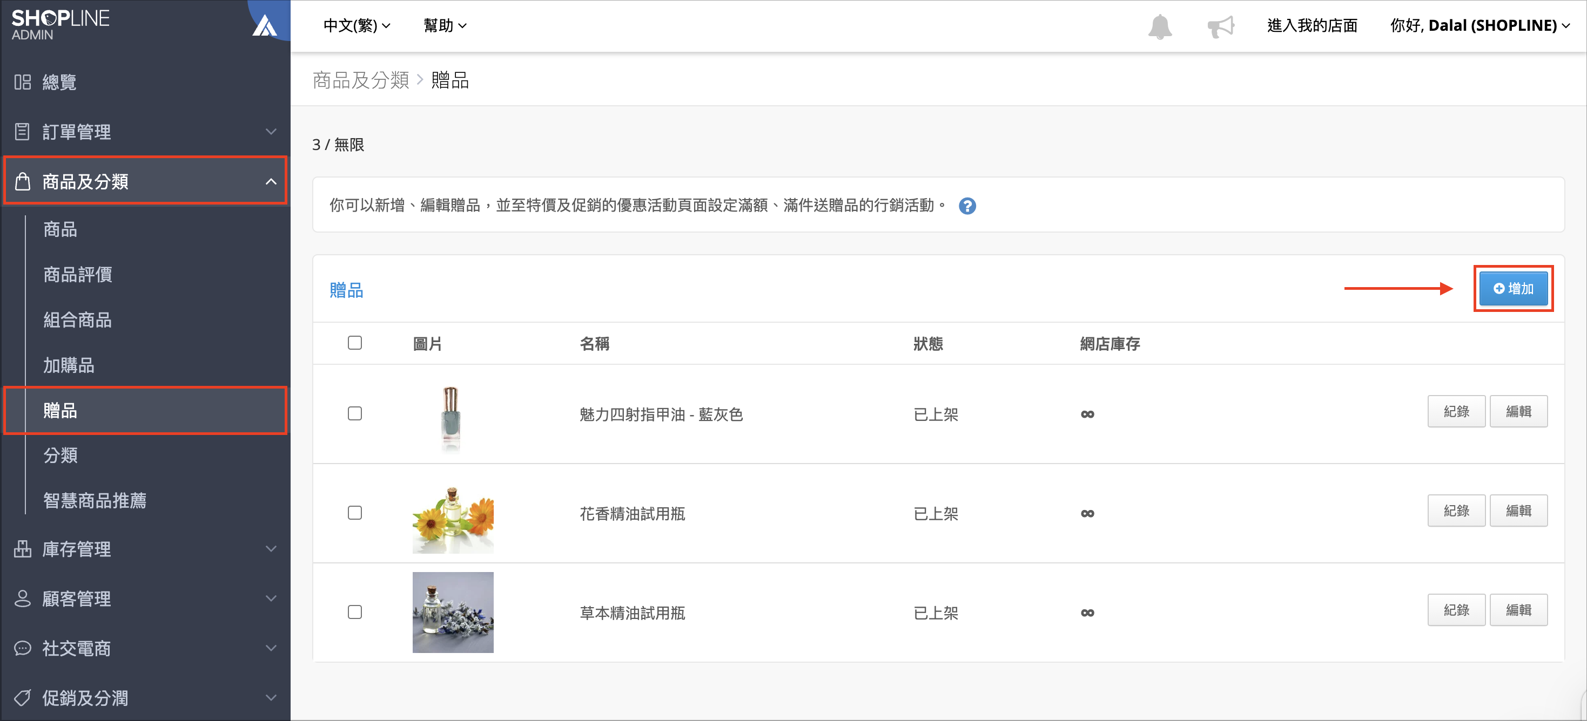Expand the 社交電商 menu chevron
The height and width of the screenshot is (721, 1587).
(271, 648)
